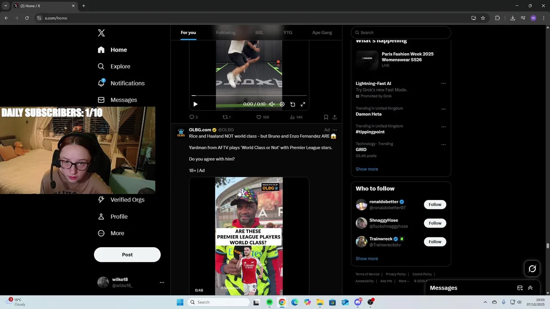Screen dimensions: 550x309
Task: Reply to post with 5 comments
Action: tap(193, 117)
